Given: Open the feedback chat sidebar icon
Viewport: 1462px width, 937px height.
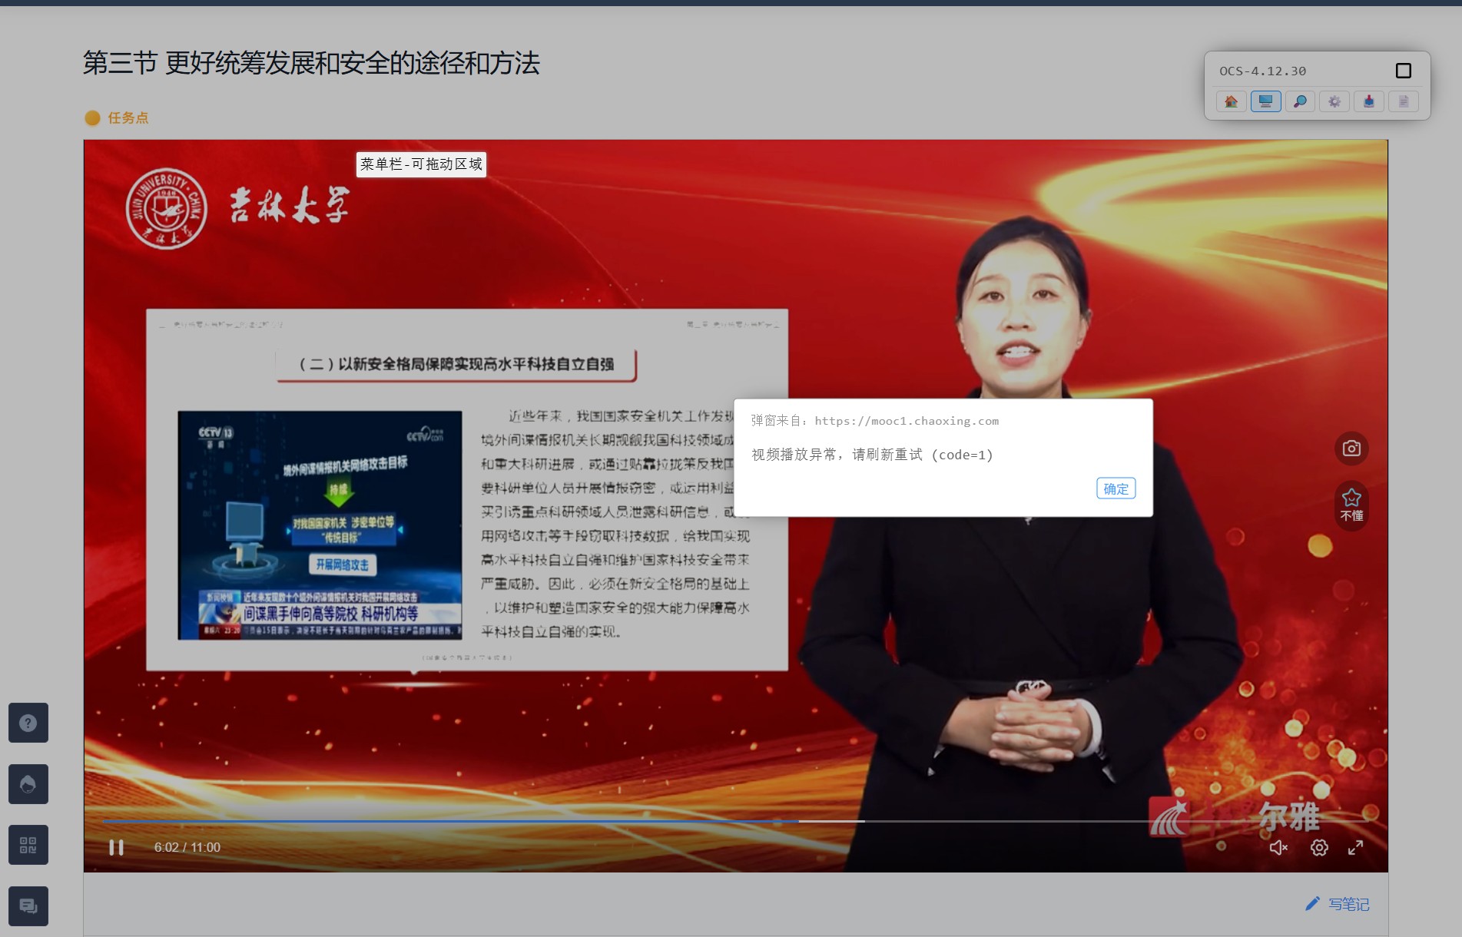Looking at the screenshot, I should (x=28, y=906).
